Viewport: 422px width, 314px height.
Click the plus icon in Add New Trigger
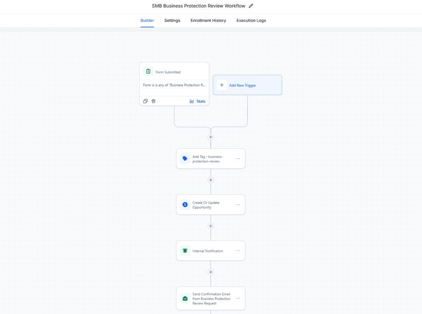(222, 85)
